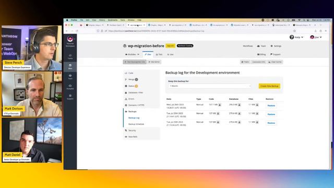Open Autopilot in the dark left sidebar

pos(70,87)
